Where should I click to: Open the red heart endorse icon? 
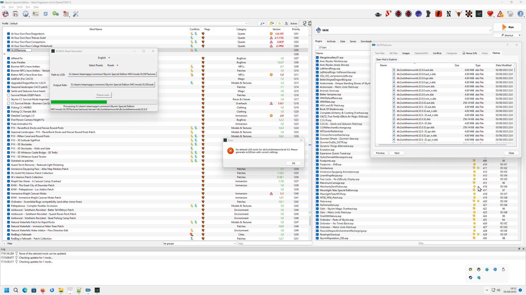click(x=490, y=14)
